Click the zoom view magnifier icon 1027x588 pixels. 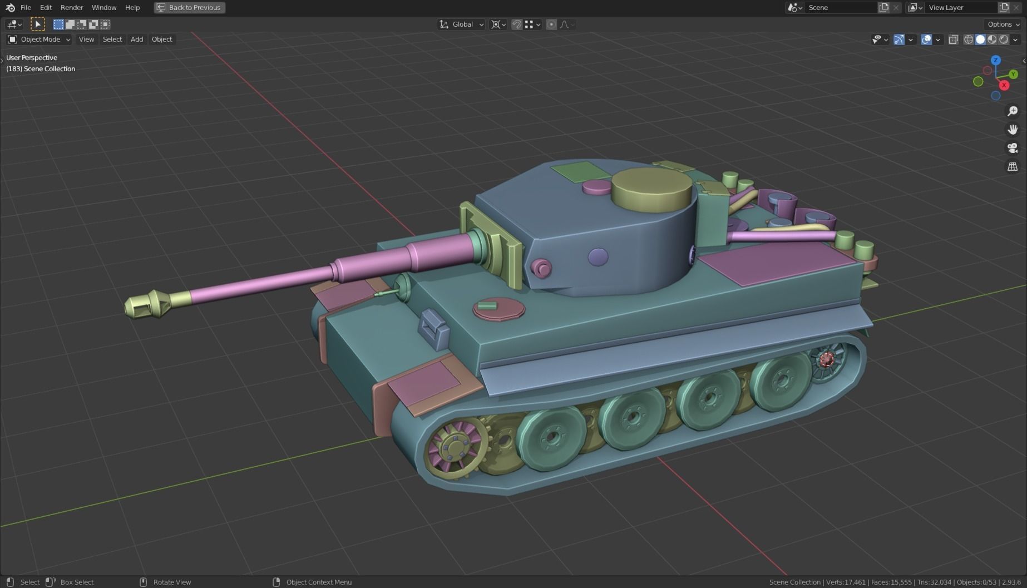(x=1013, y=111)
